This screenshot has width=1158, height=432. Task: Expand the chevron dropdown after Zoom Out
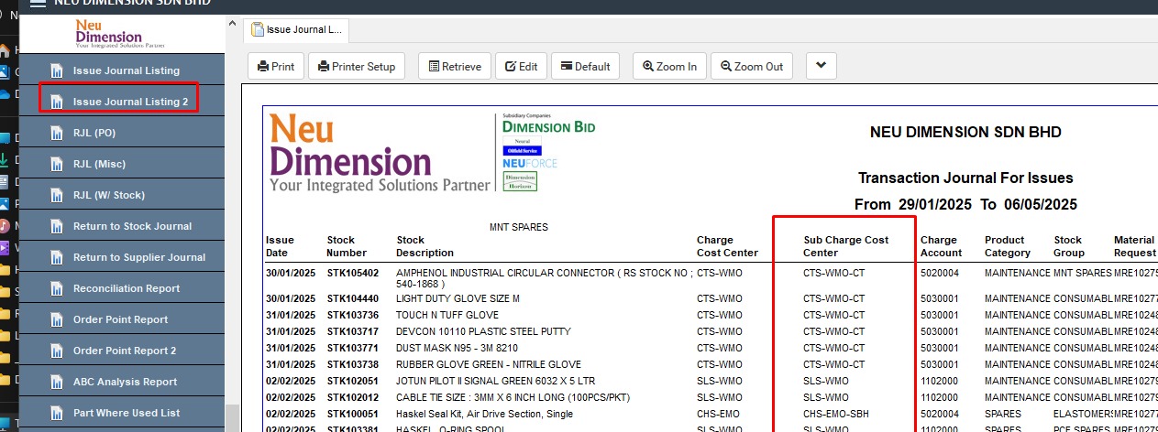pos(820,66)
